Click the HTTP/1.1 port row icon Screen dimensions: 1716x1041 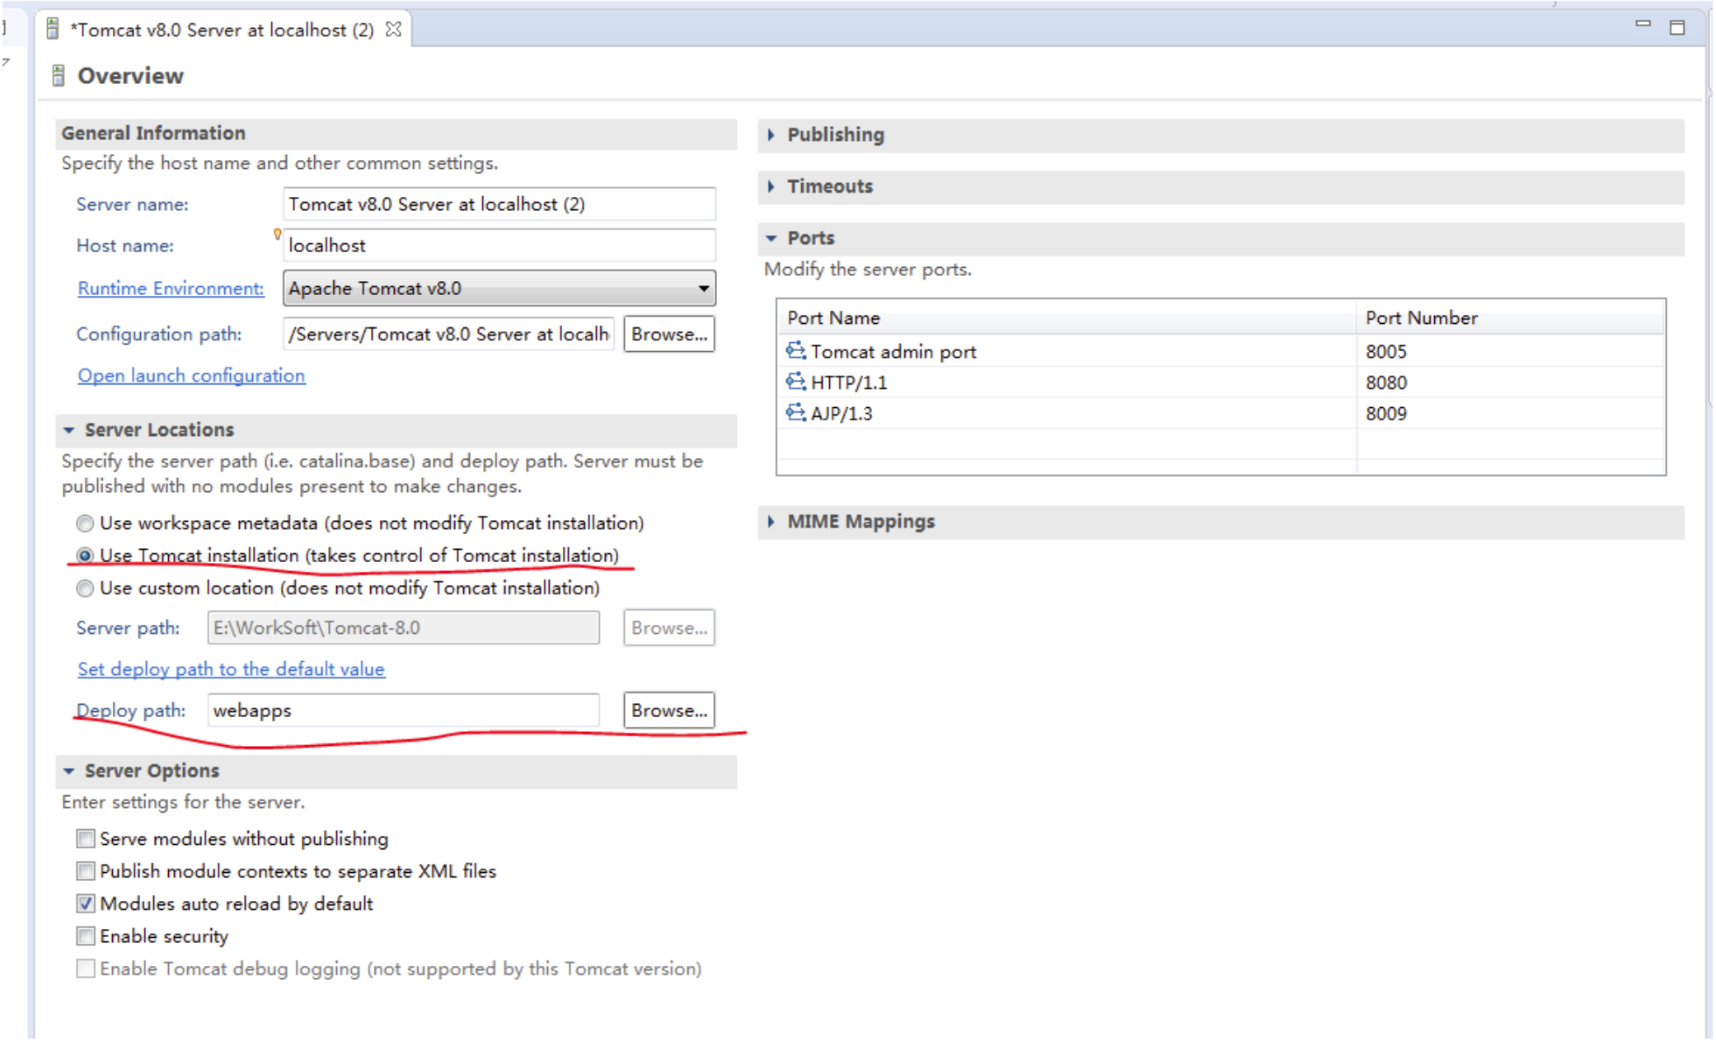click(795, 382)
